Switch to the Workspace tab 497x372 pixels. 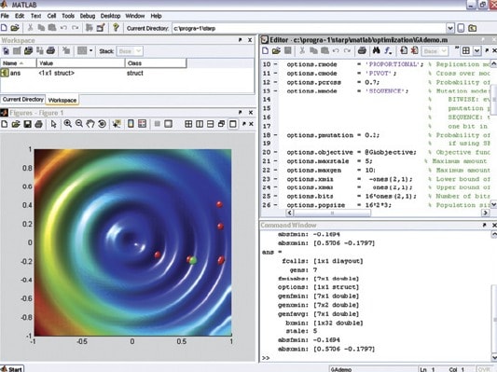click(62, 100)
